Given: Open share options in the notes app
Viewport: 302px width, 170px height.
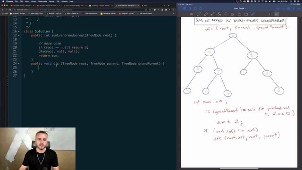Looking at the screenshot, I should [201, 8].
